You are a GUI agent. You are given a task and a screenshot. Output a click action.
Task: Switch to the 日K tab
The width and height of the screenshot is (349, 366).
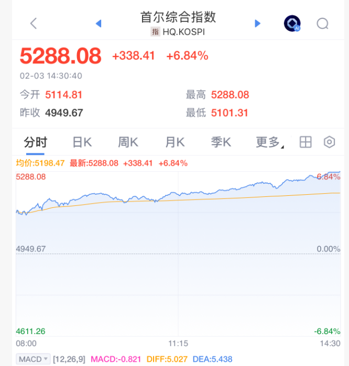tap(82, 142)
